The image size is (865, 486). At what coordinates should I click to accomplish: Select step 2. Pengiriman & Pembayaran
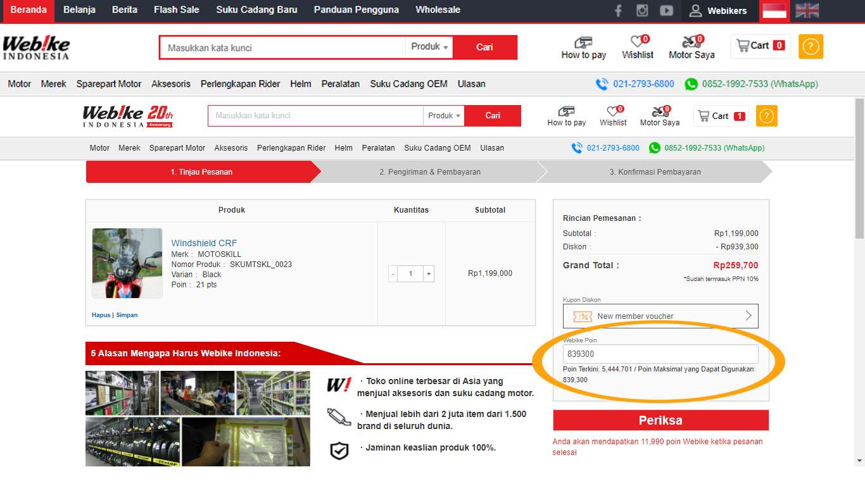430,172
